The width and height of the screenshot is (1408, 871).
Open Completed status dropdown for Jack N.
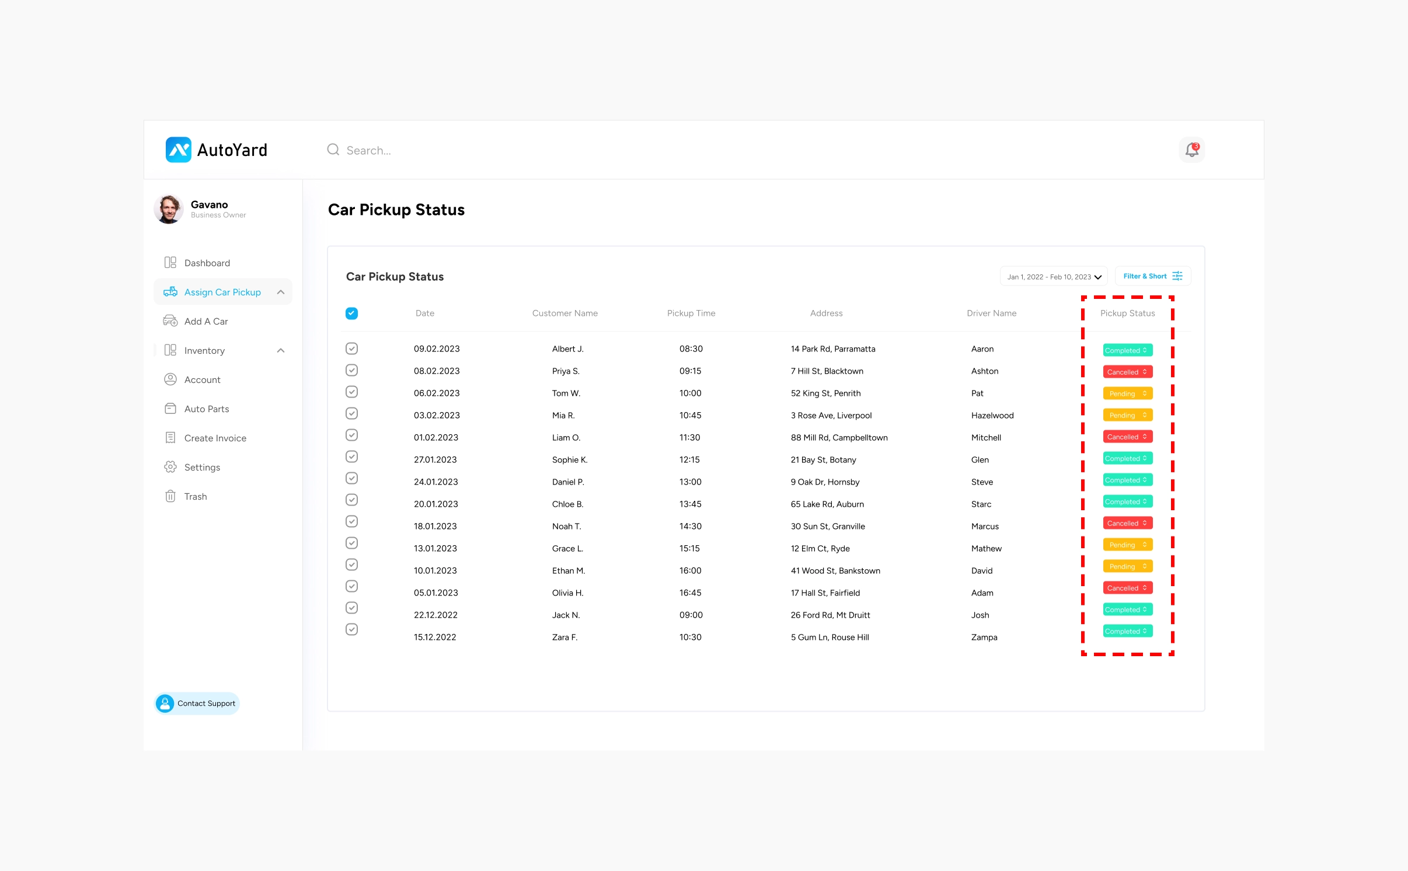click(x=1127, y=609)
